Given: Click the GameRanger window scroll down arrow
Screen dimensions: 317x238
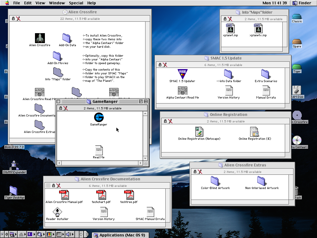Looking at the screenshot, I should 145,158.
